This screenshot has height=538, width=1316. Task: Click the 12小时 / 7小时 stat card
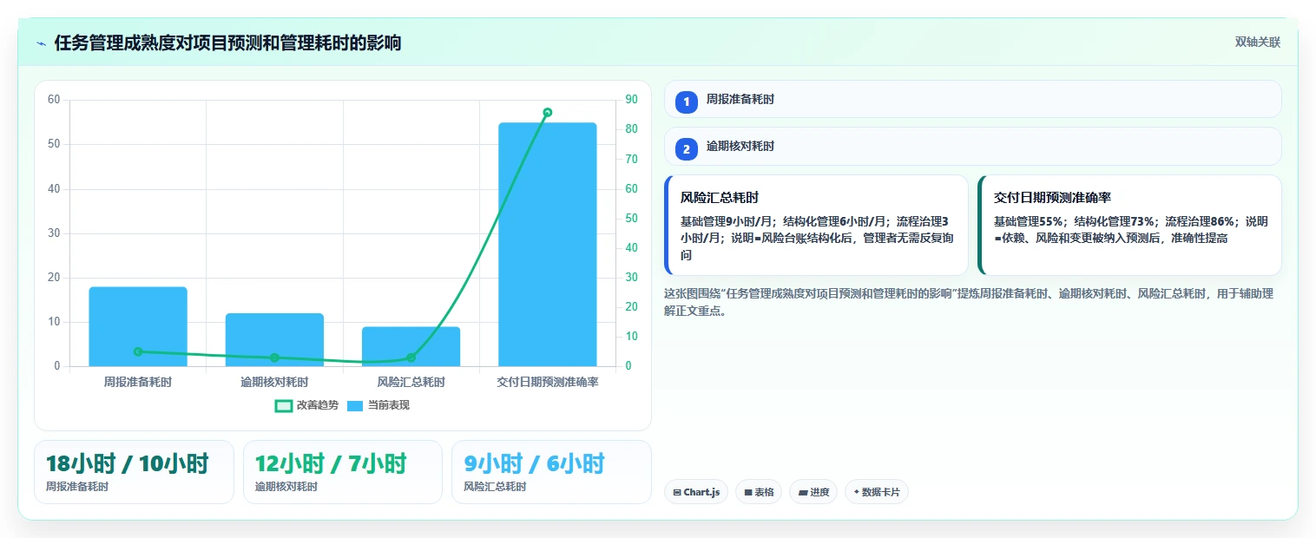(343, 472)
